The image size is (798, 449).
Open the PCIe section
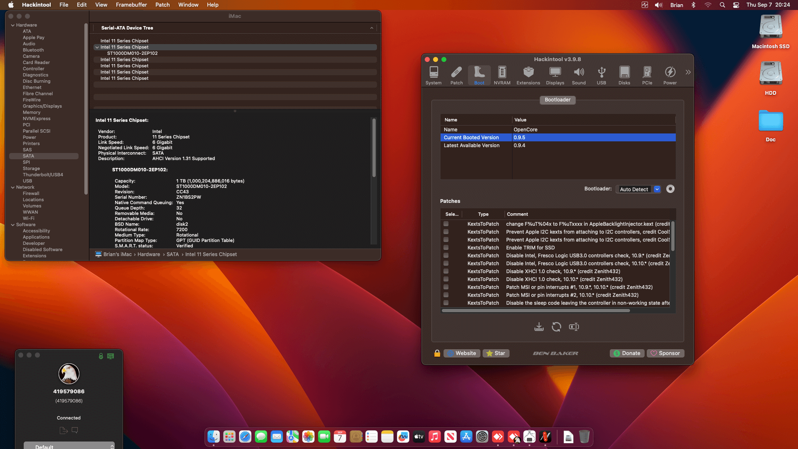pos(647,75)
